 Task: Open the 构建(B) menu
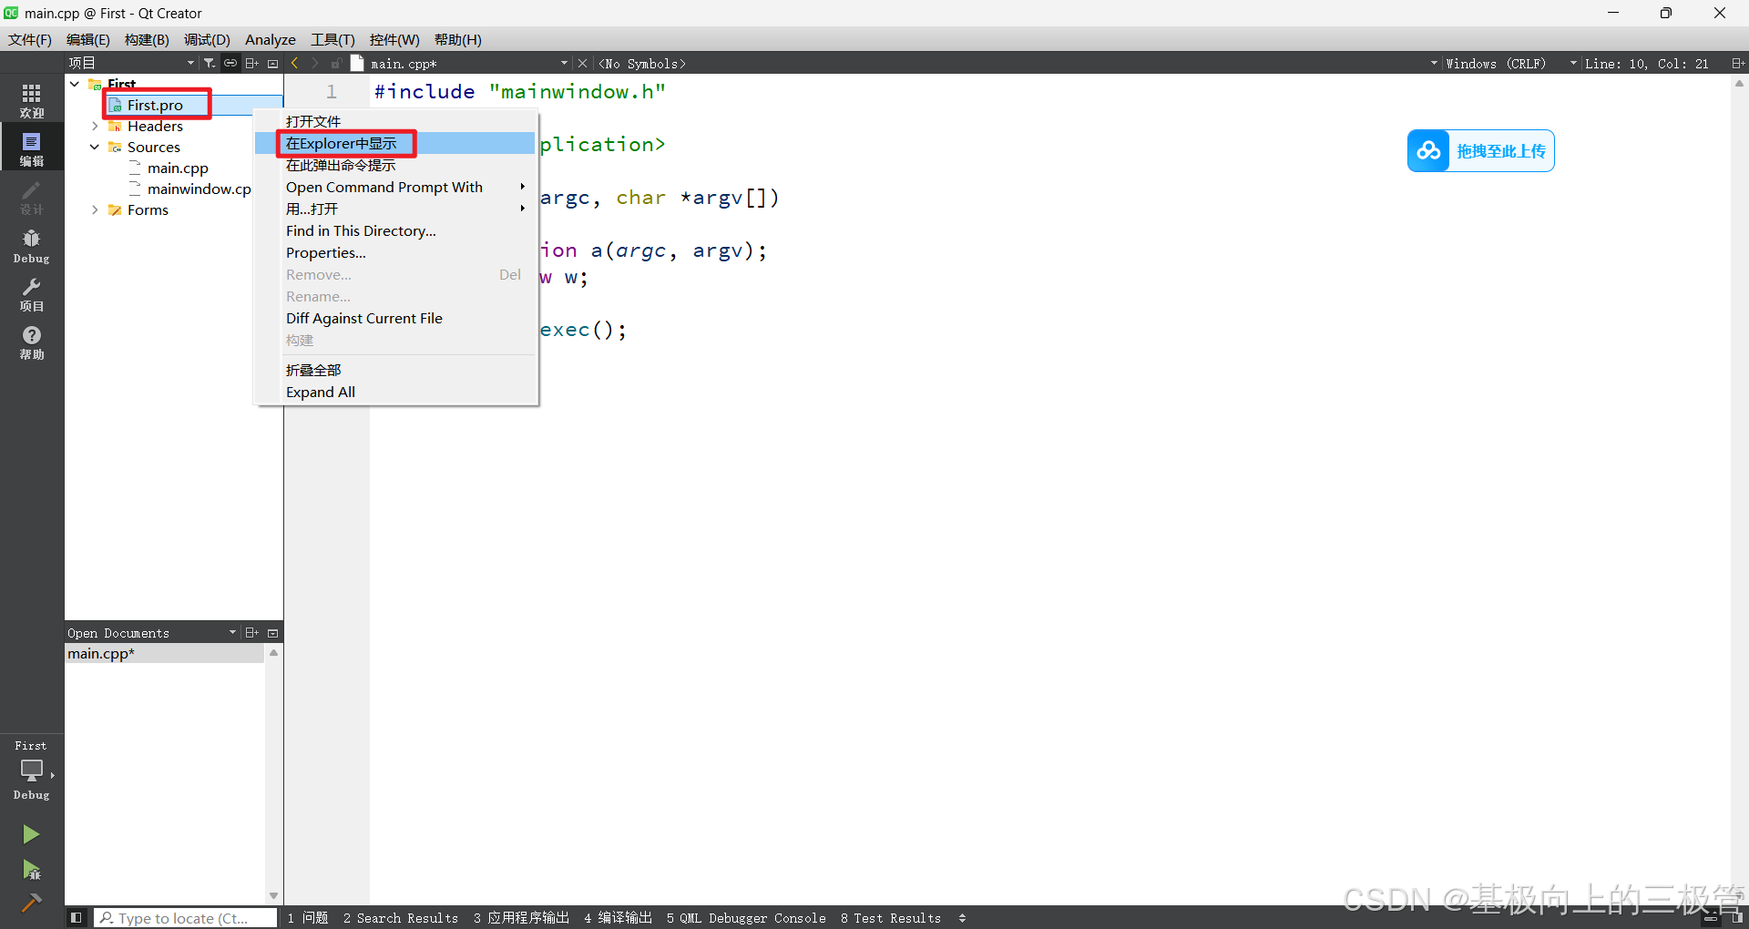click(x=147, y=39)
